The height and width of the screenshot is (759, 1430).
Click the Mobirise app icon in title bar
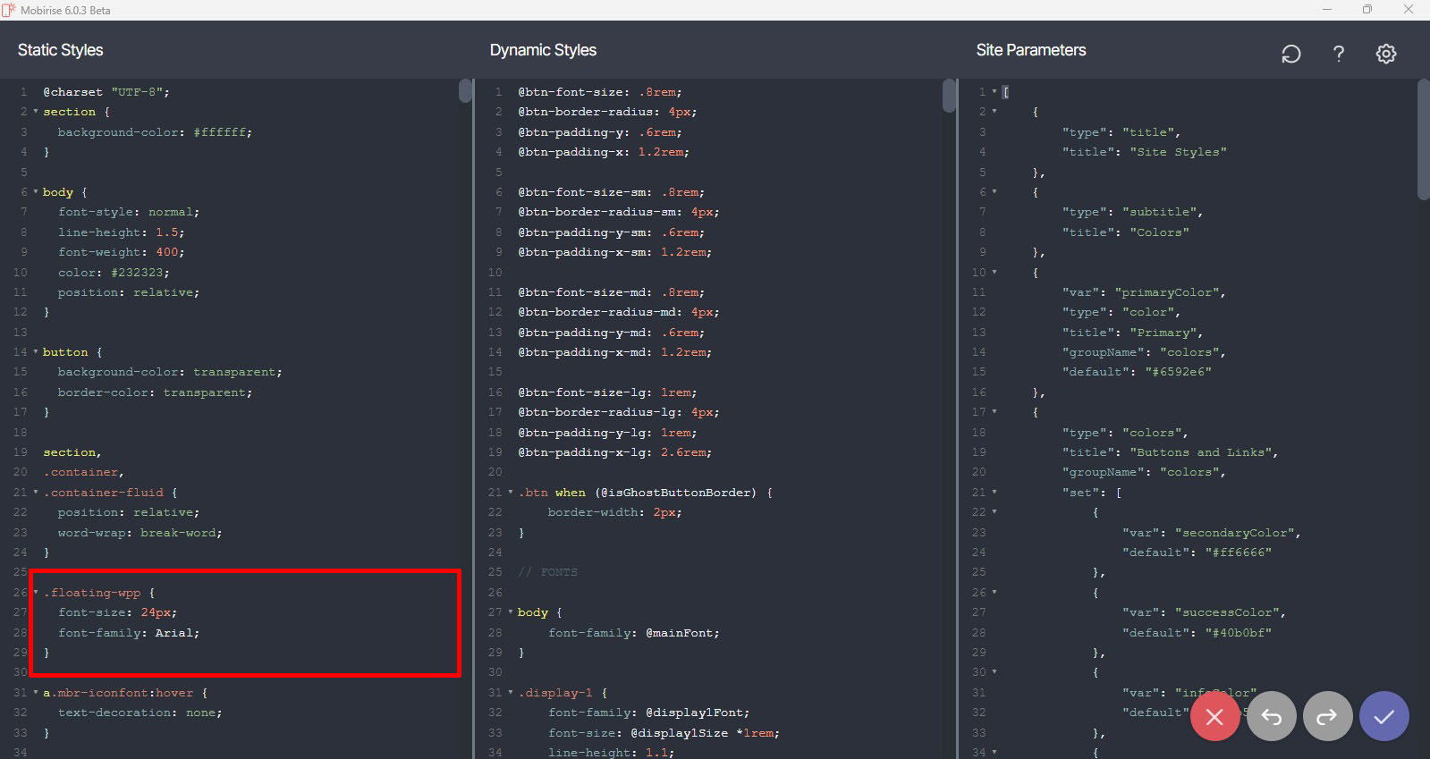tap(9, 10)
